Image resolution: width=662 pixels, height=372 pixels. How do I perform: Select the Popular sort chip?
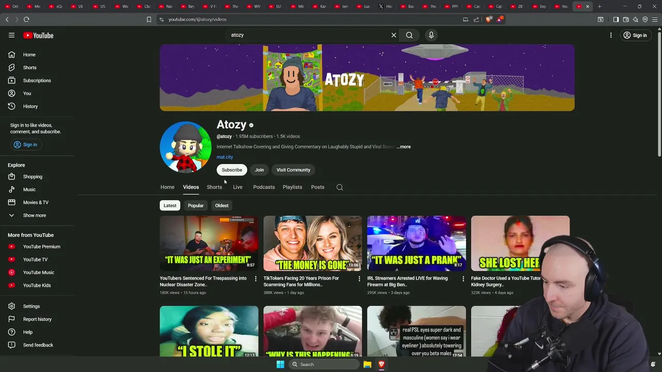195,206
